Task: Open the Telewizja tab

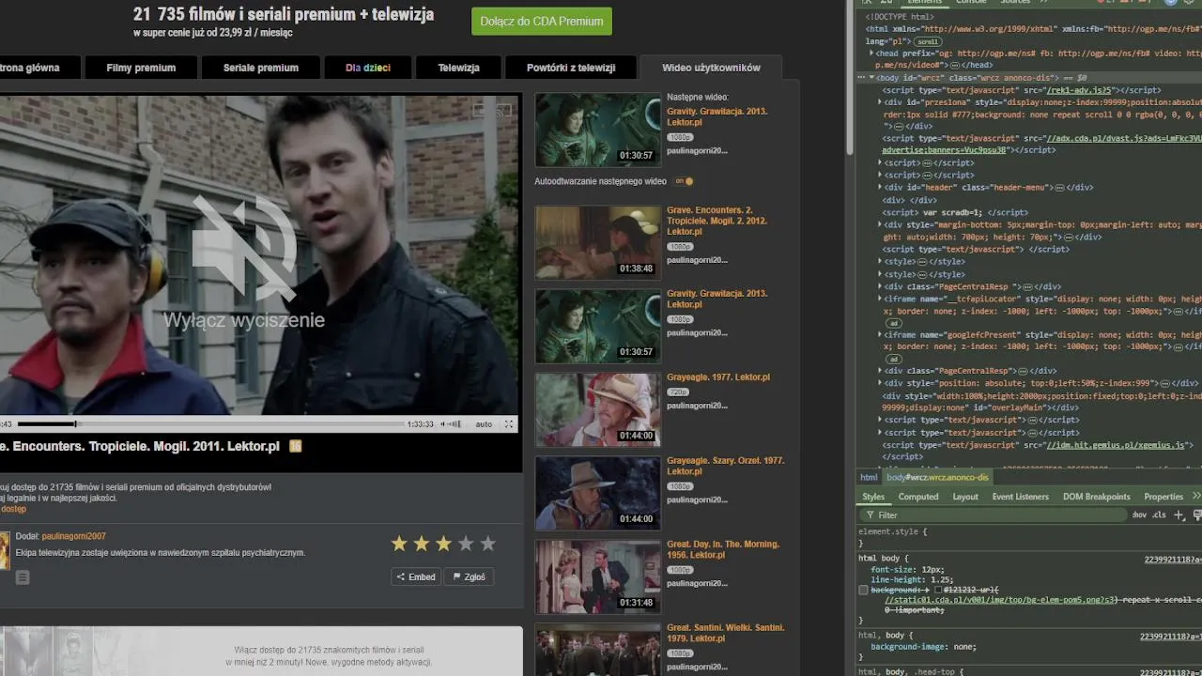Action: pos(458,68)
